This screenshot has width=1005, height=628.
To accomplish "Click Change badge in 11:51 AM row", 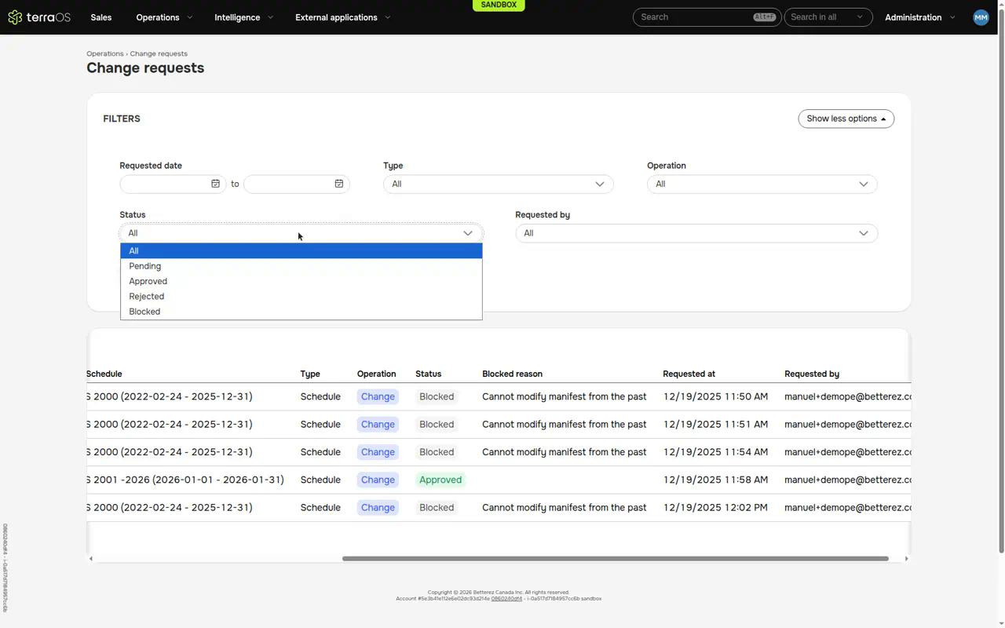I will [x=378, y=425].
